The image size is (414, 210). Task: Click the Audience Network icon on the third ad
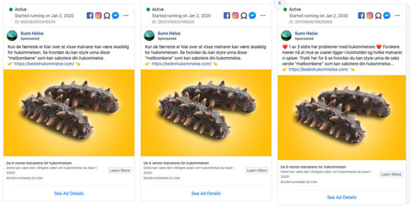click(x=378, y=15)
